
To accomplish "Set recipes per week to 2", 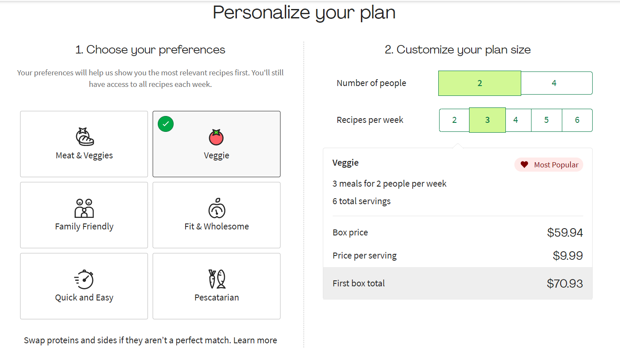I will 454,120.
